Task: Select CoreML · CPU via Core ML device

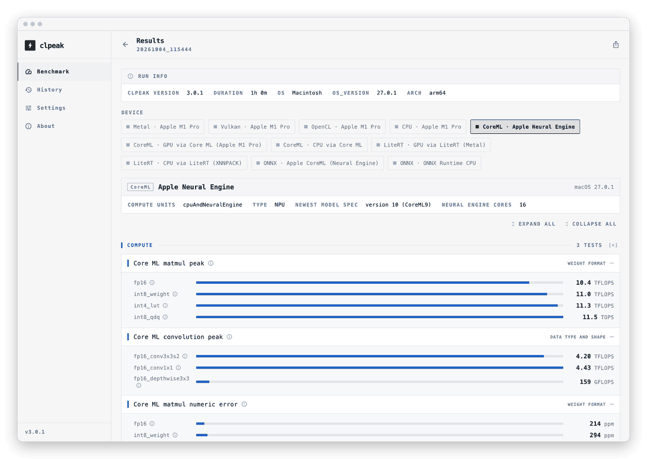Action: [319, 145]
